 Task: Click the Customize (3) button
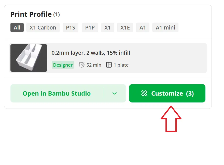167,93
